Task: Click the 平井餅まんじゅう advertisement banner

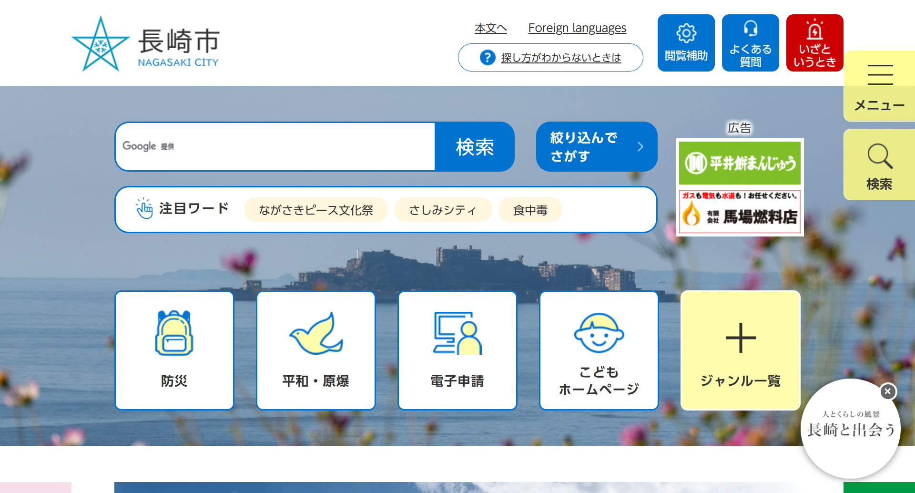Action: [x=740, y=163]
